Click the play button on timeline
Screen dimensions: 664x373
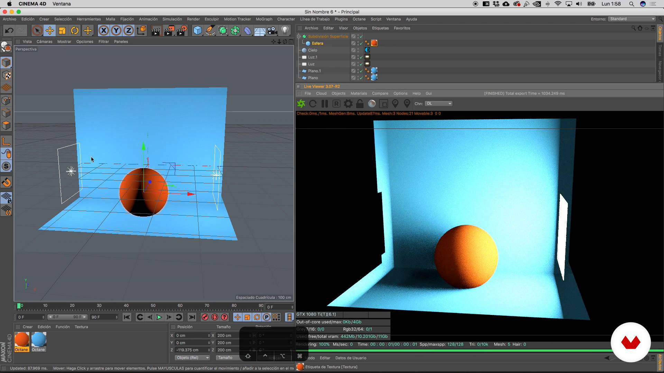tap(159, 317)
